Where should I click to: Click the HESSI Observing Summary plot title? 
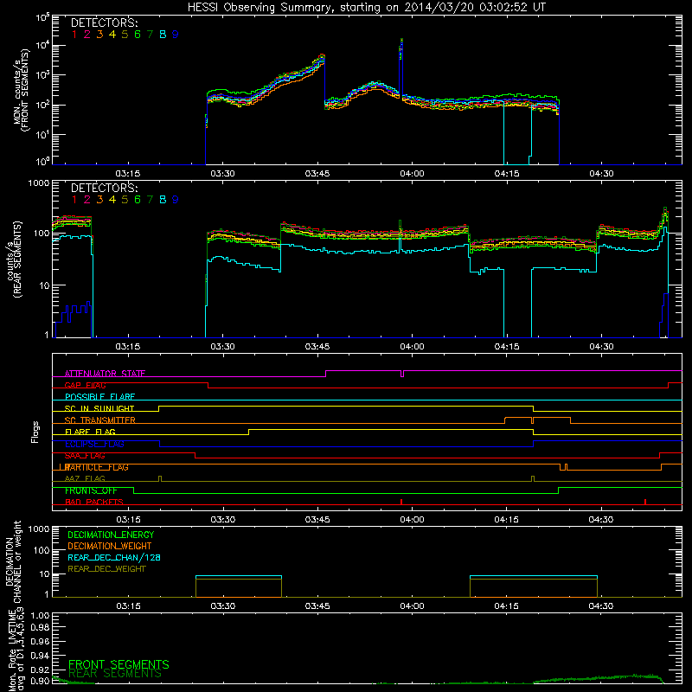click(x=366, y=8)
